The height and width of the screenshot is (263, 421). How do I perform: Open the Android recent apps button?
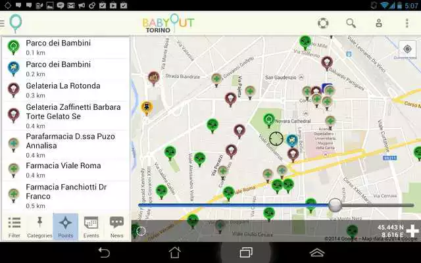[245, 252]
